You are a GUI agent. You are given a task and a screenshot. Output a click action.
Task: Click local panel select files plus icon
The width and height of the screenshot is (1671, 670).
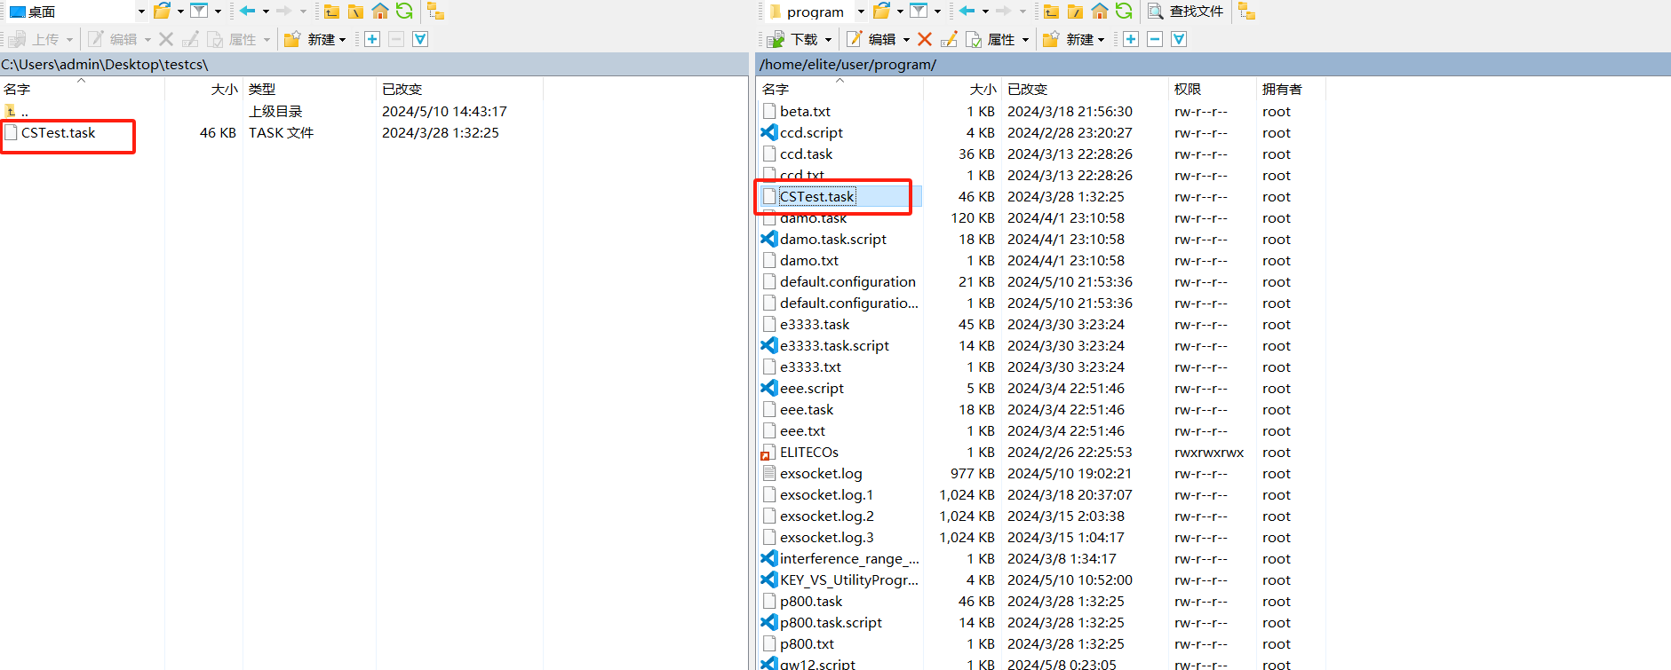372,39
